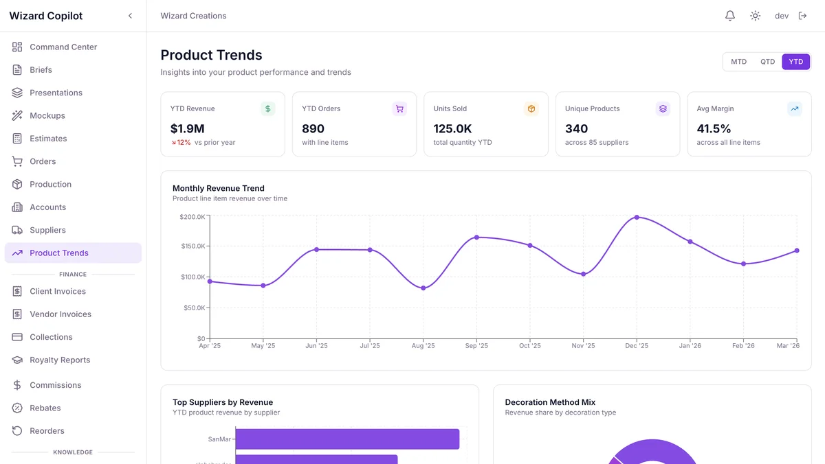Toggle the light/dark theme sun icon

pyautogui.click(x=756, y=16)
